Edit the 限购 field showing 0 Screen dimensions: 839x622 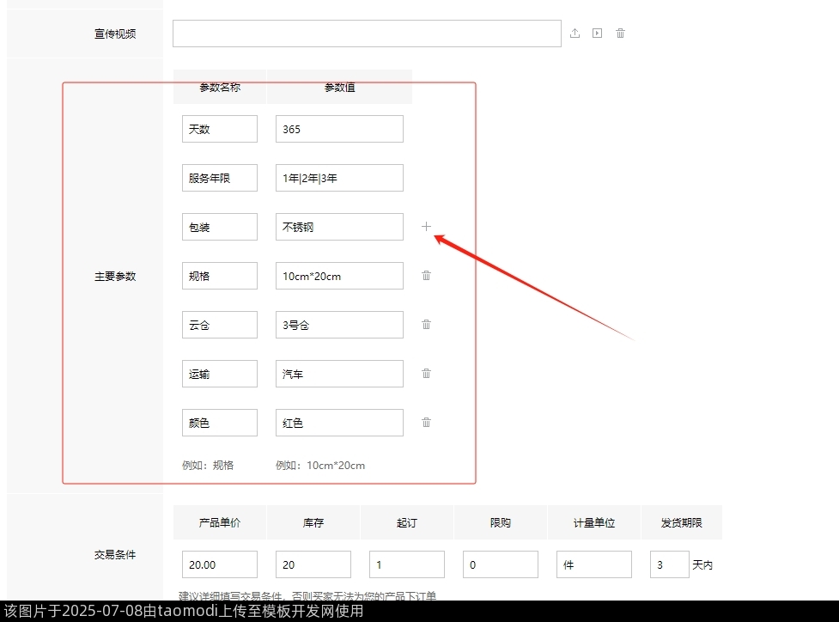point(500,564)
